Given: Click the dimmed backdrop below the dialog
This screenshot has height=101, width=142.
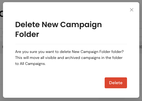Looking at the screenshot, I should coord(71,99).
